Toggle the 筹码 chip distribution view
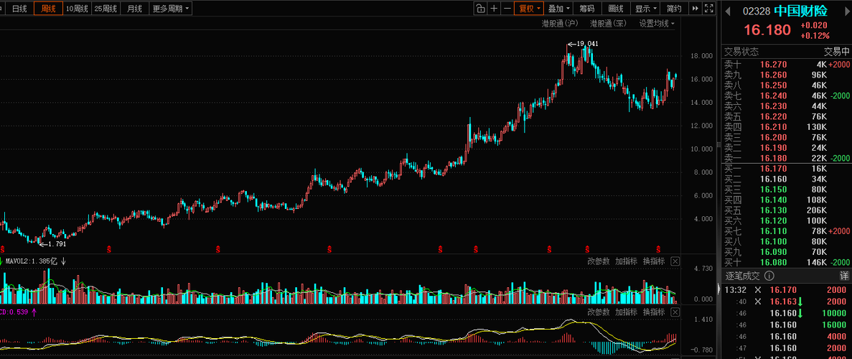This screenshot has height=359, width=852. (586, 8)
